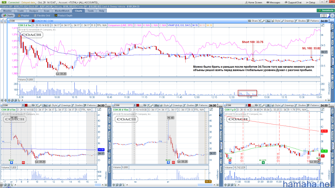Open Support/Chat

click(293, 2)
